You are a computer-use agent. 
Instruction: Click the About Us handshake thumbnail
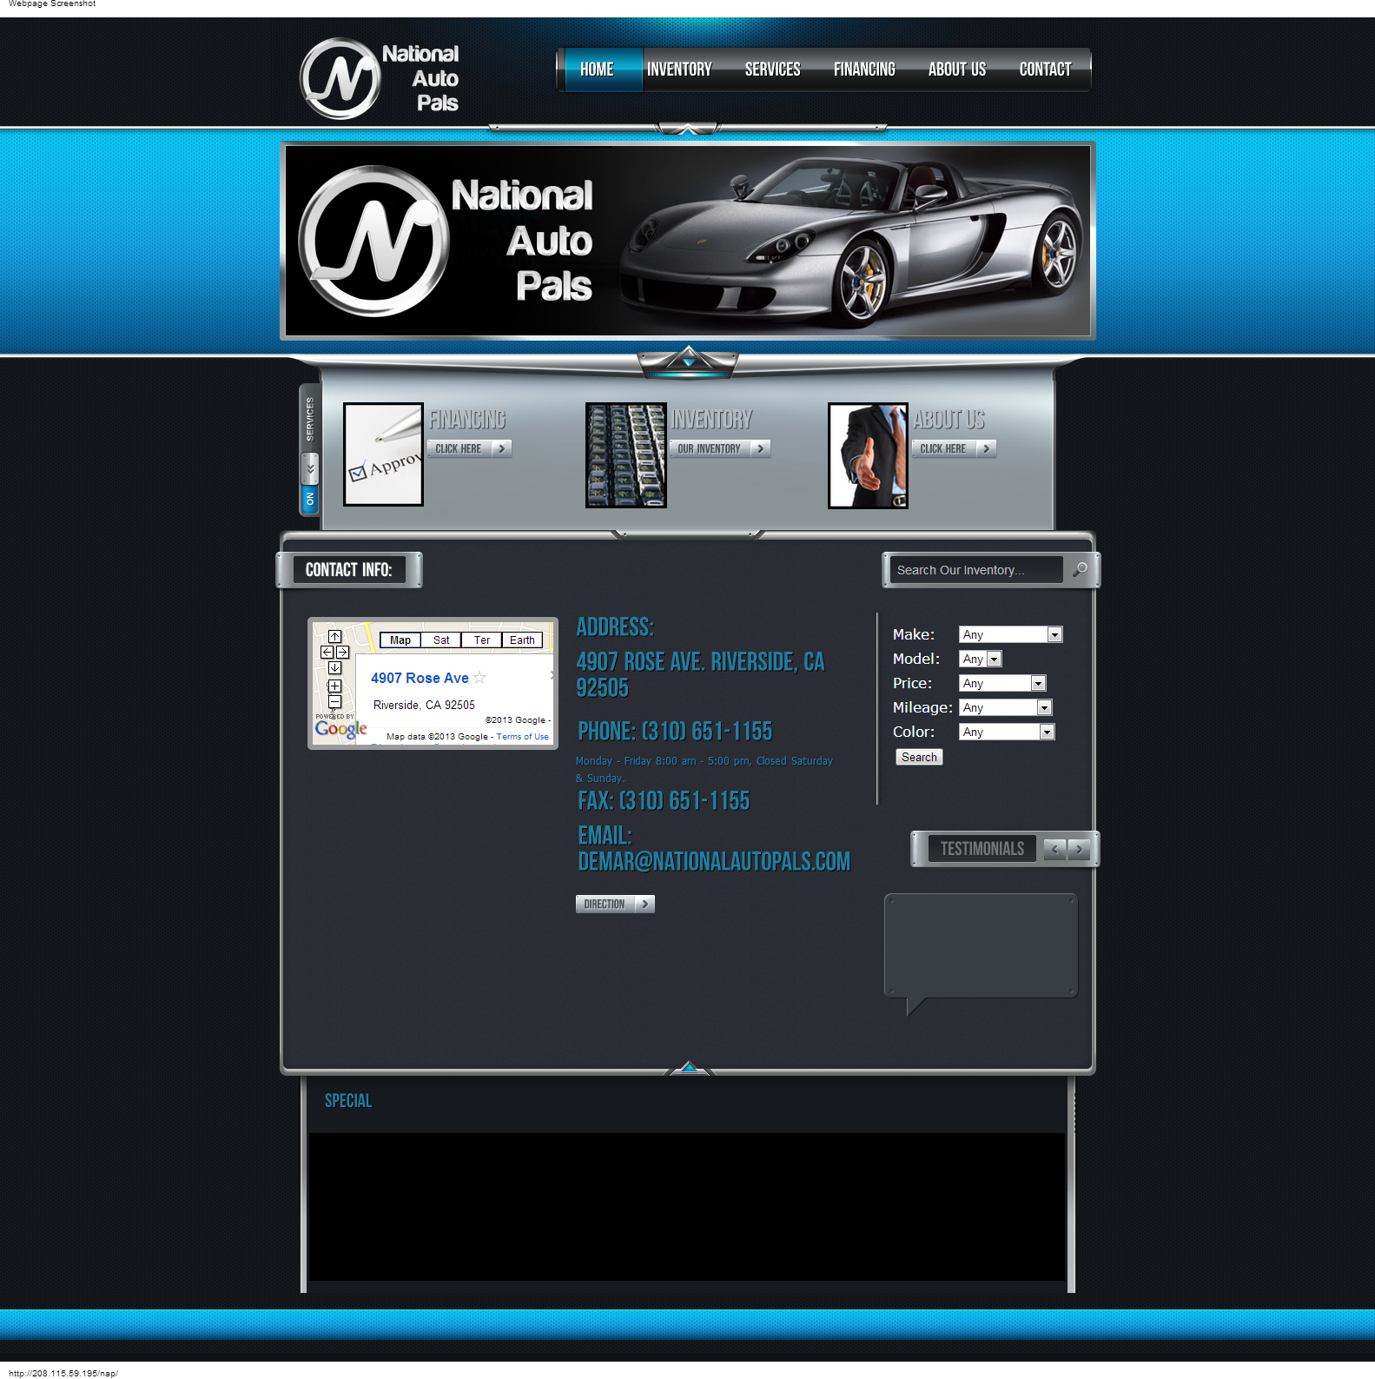click(x=868, y=455)
